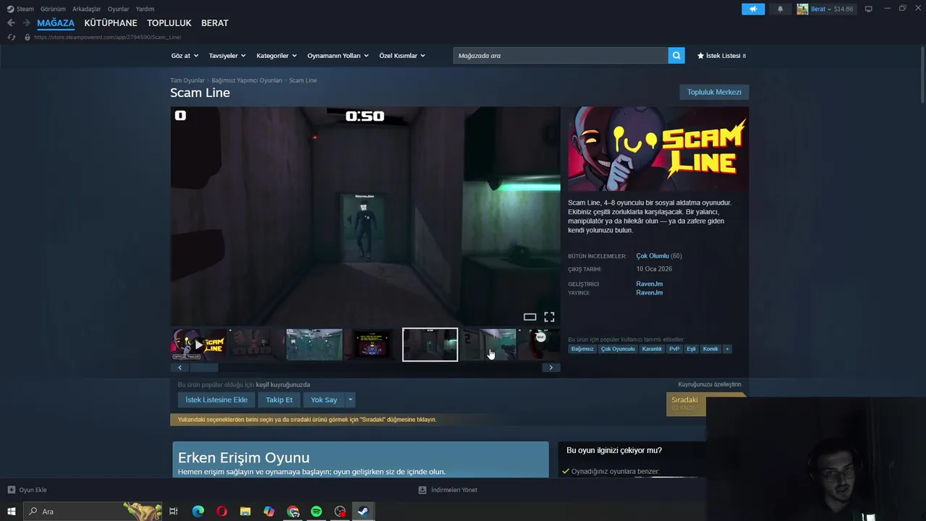
Task: Select the Bağımsız tag
Action: [x=582, y=349]
